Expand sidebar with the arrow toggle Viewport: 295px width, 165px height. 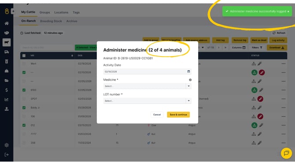click(x=13, y=11)
